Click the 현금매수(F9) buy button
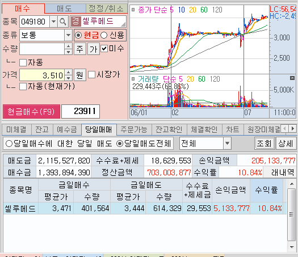The width and height of the screenshot is (298, 257). [x=31, y=112]
